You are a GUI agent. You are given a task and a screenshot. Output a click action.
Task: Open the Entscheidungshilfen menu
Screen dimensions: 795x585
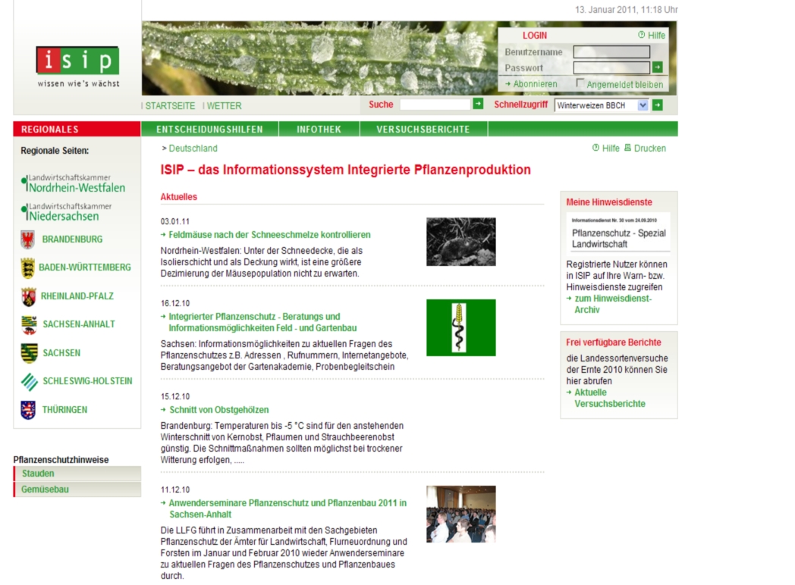pos(209,130)
